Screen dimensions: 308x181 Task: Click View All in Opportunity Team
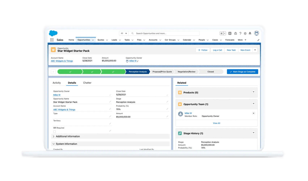pyautogui.click(x=217, y=123)
